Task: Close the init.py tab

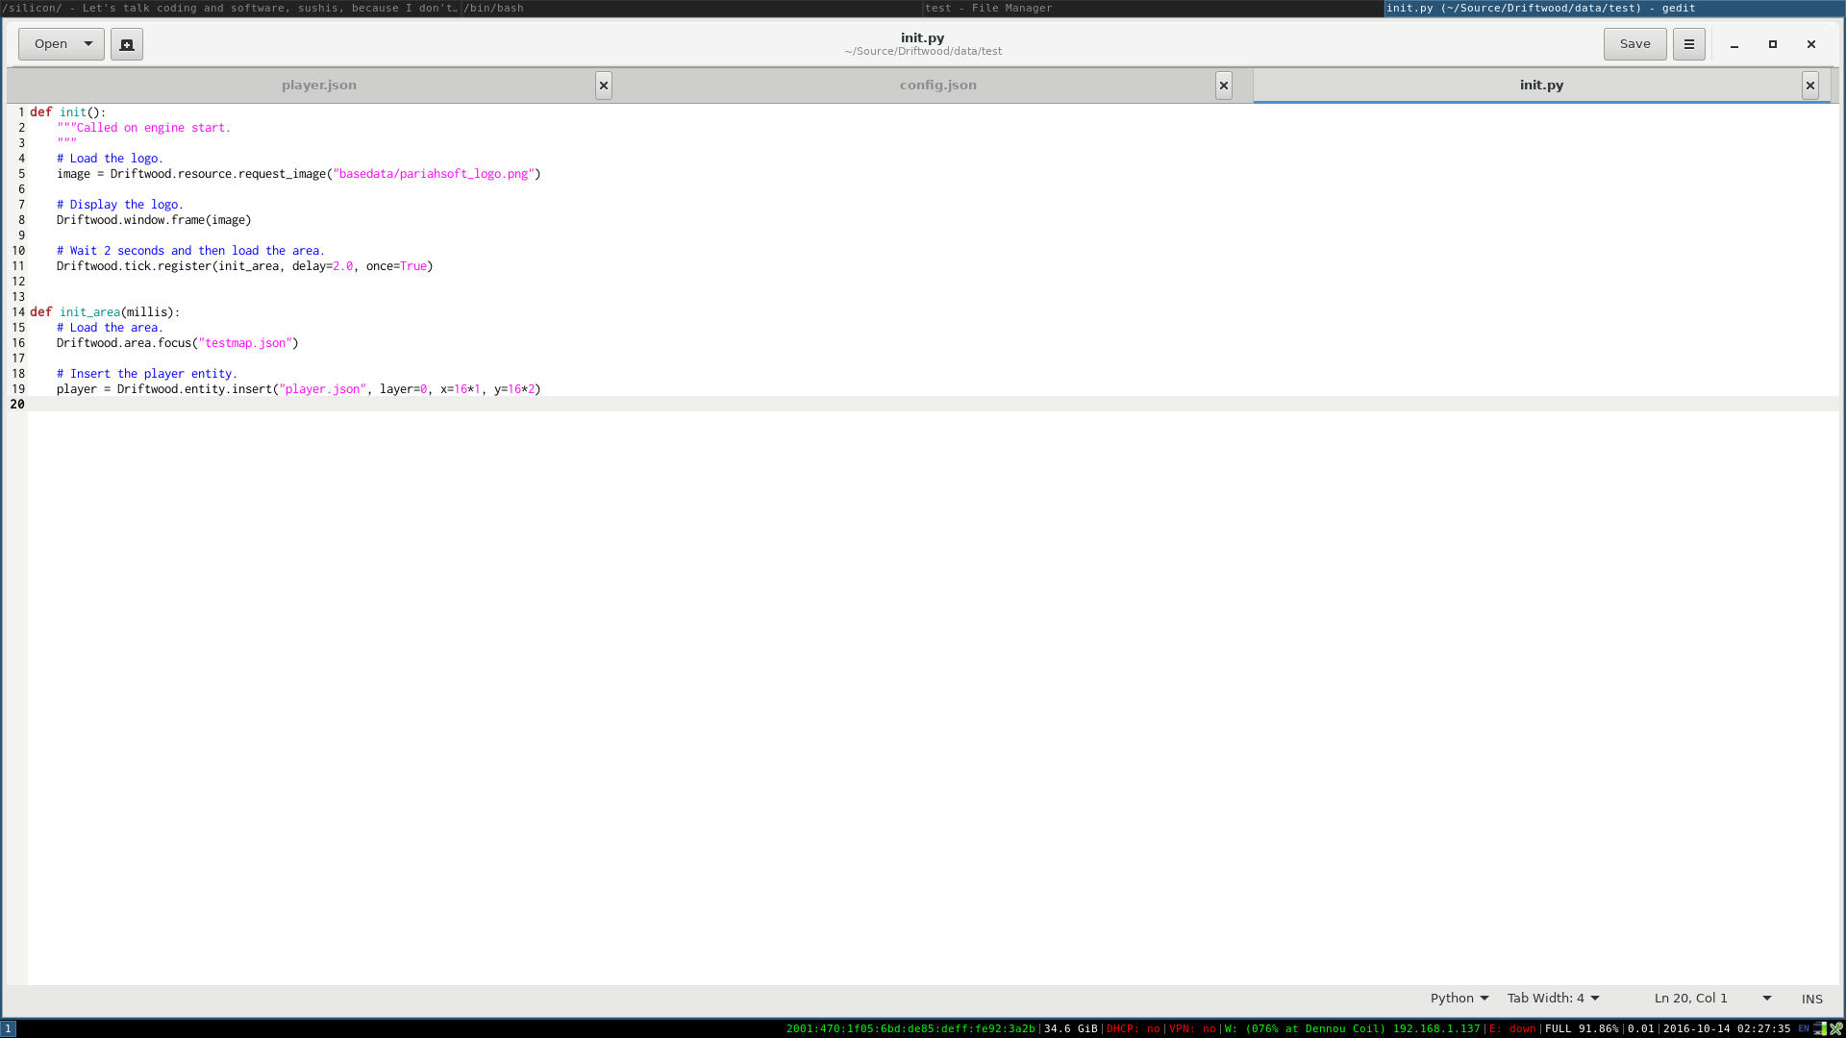Action: (x=1809, y=86)
